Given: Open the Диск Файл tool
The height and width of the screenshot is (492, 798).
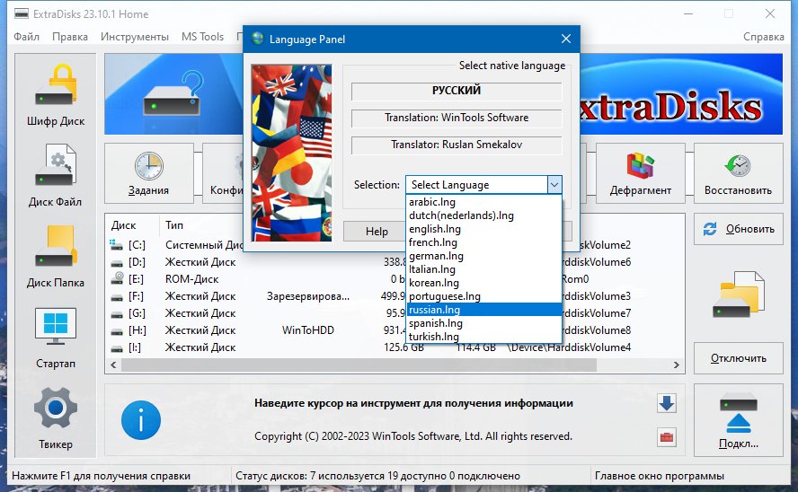Looking at the screenshot, I should coord(56,175).
